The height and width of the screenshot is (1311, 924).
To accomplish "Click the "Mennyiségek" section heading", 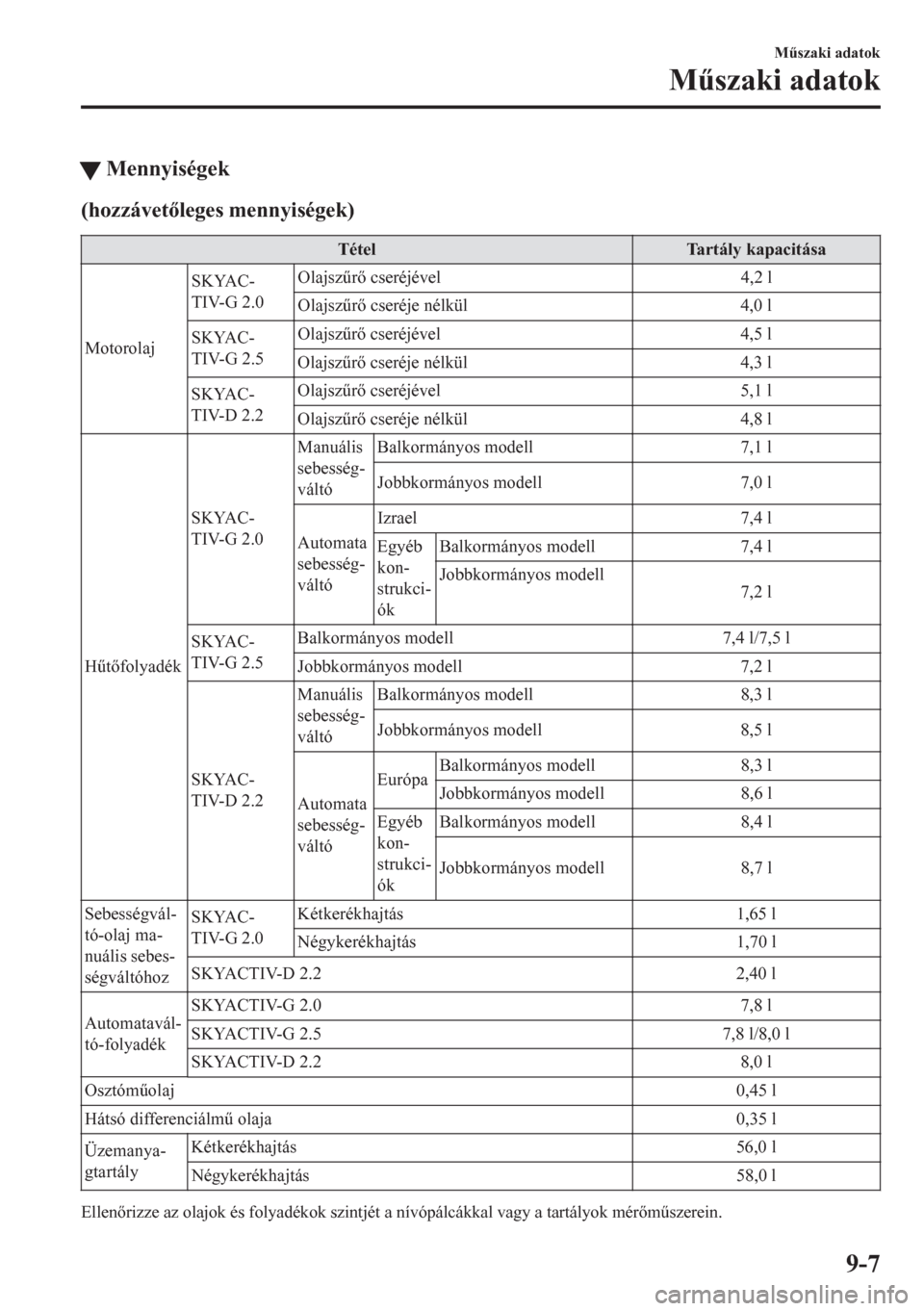I will tap(167, 169).
